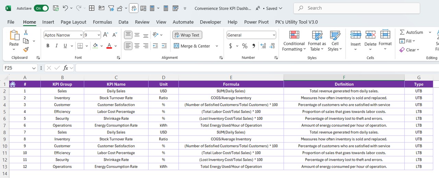Increase the cell indent

(x=164, y=46)
